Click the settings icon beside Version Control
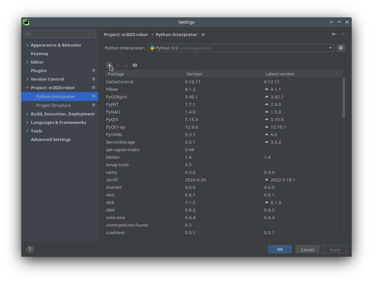 pos(93,79)
